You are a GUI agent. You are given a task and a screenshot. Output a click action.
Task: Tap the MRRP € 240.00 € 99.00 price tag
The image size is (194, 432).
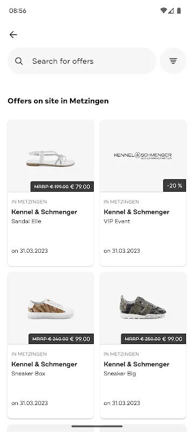click(61, 339)
